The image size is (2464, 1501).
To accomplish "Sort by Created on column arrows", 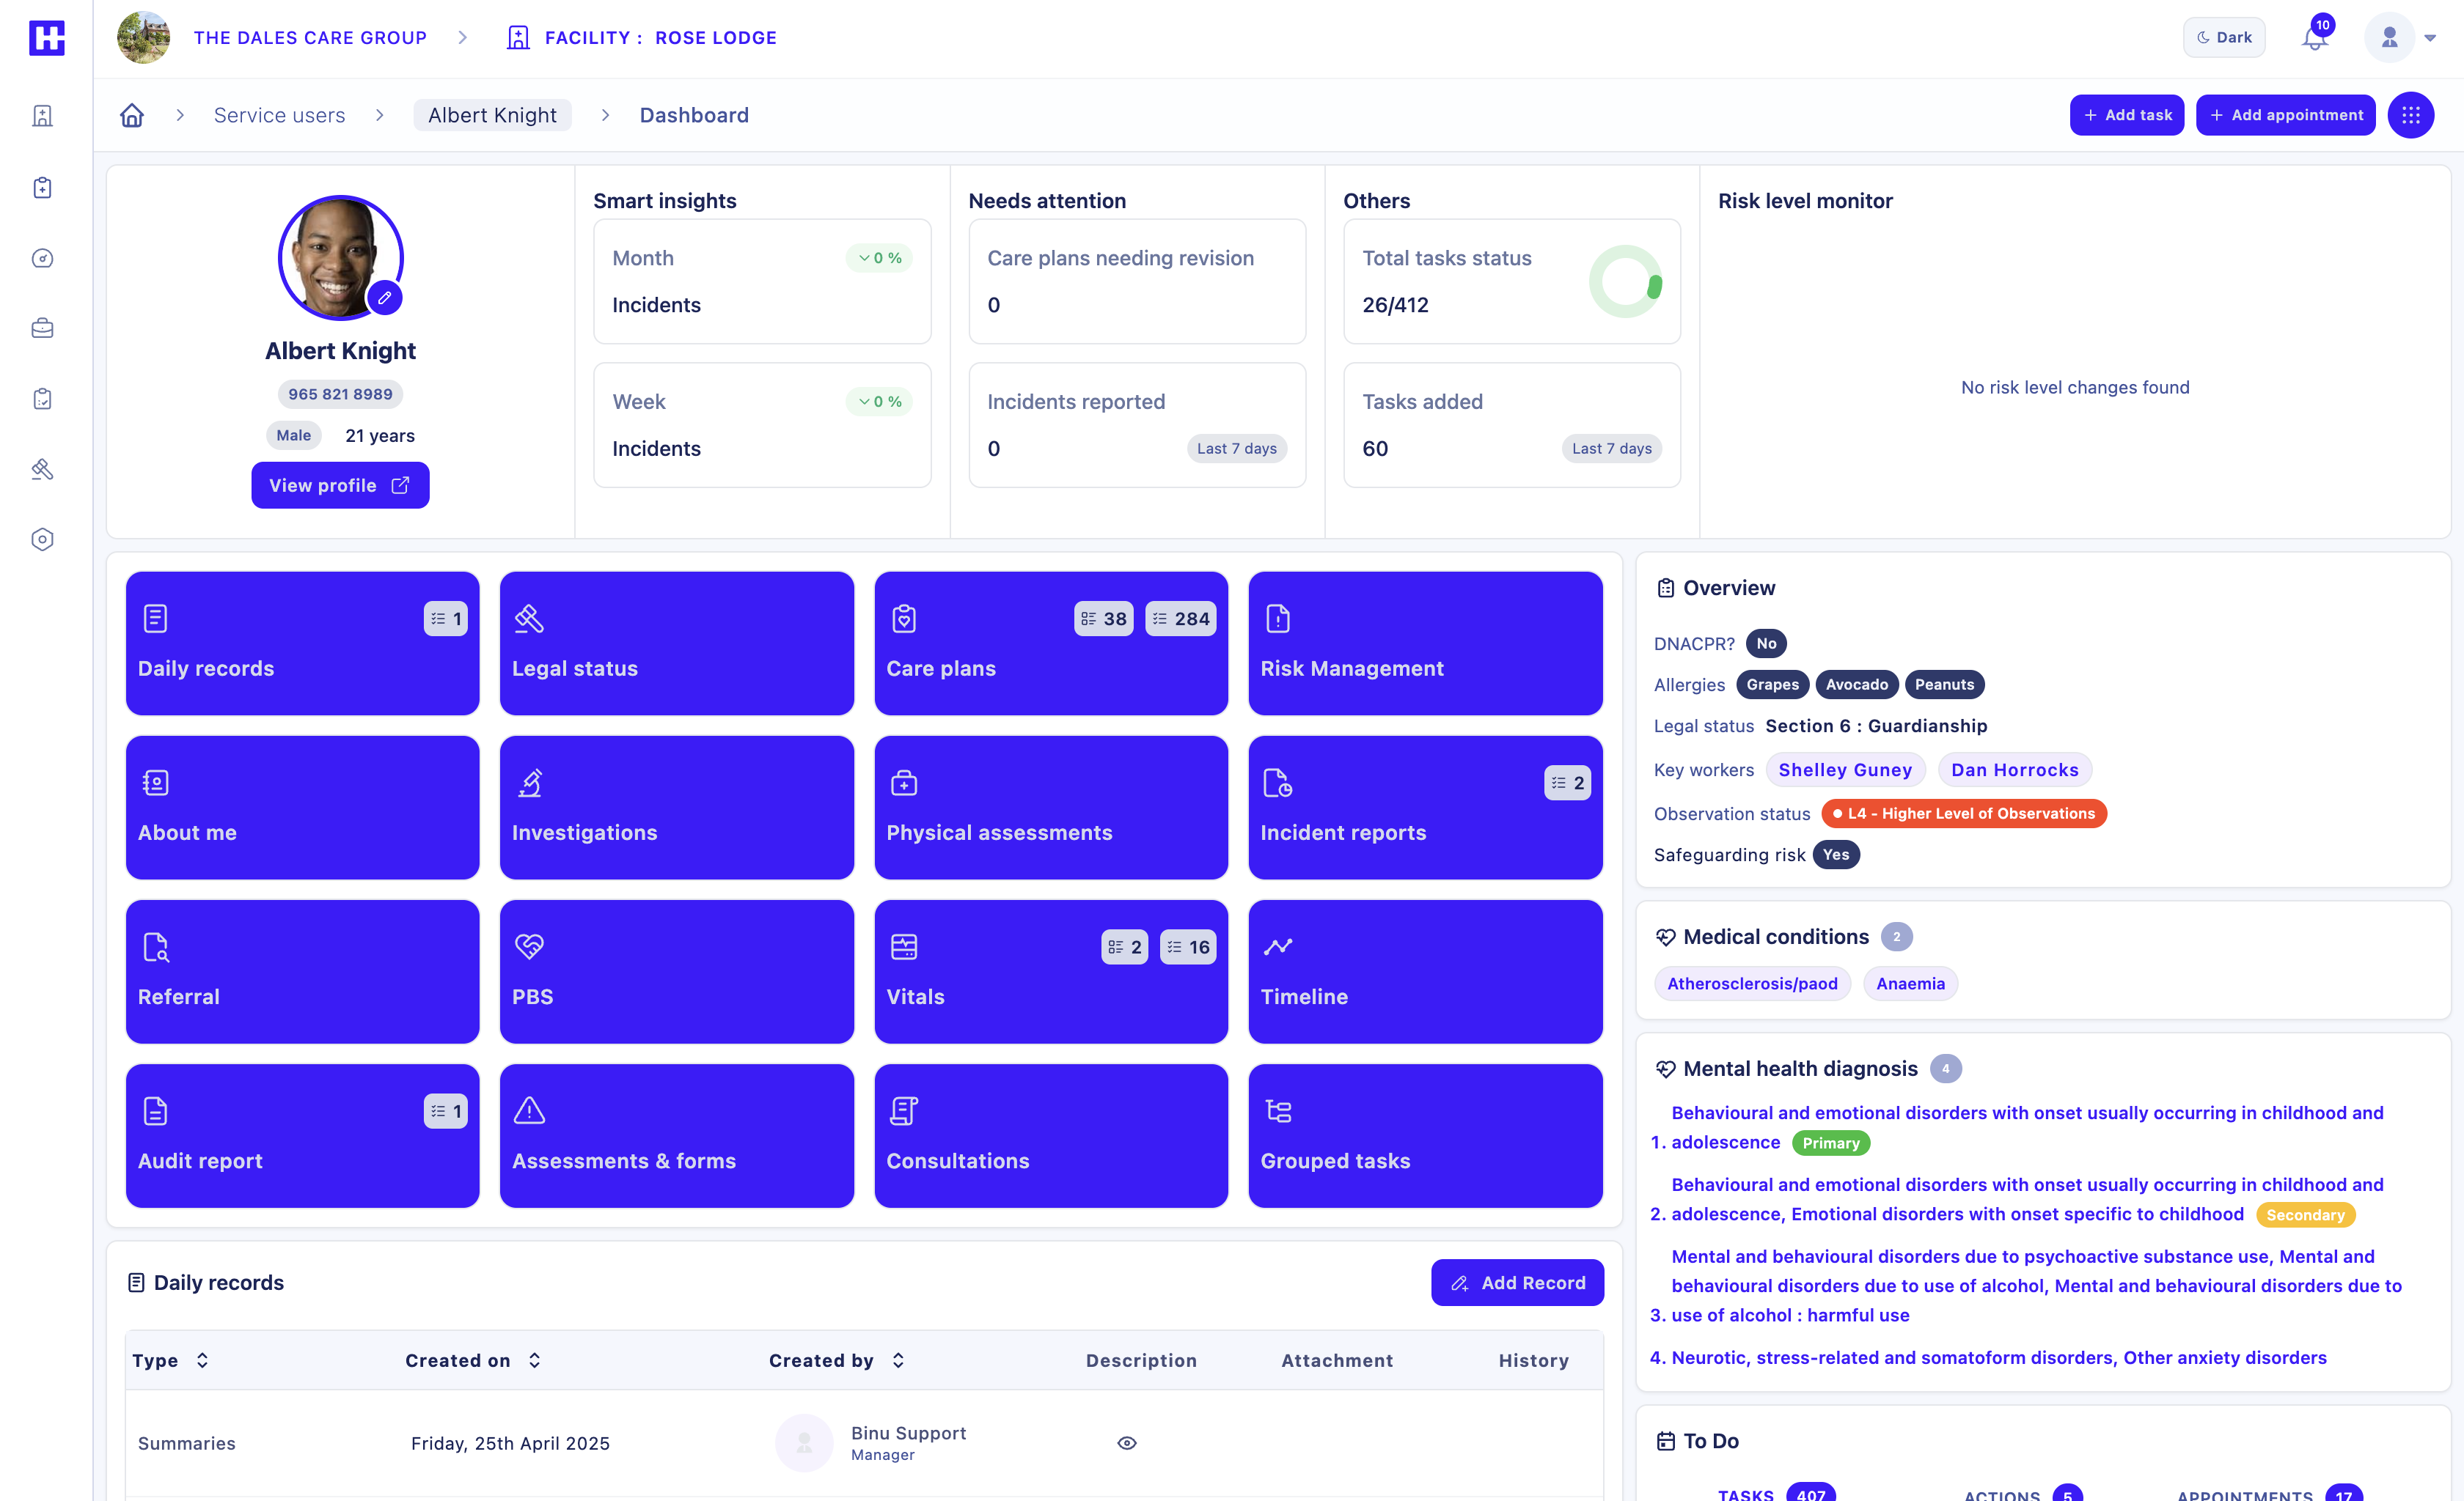I will [x=534, y=1360].
